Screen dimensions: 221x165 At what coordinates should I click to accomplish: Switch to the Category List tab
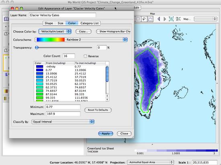click(x=89, y=23)
